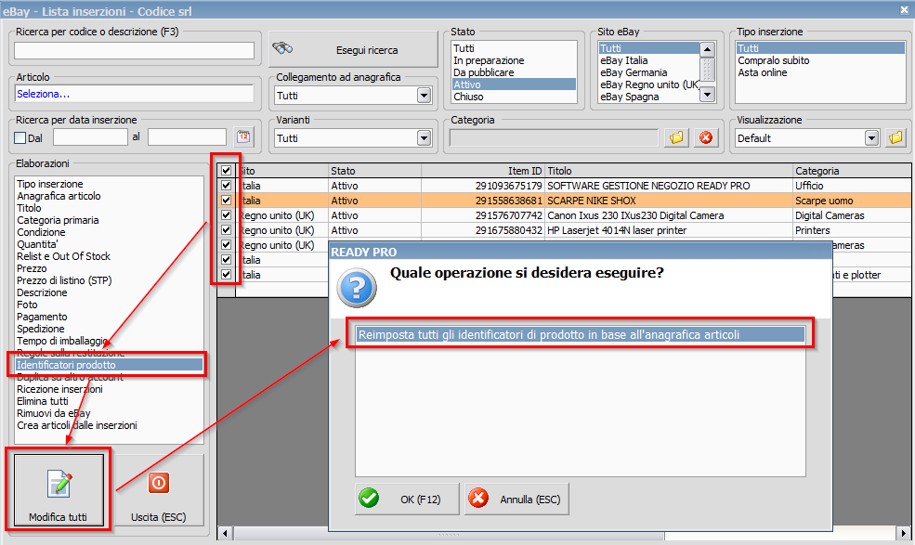Click the Visualizzazione folder icon
The image size is (915, 545).
point(895,137)
